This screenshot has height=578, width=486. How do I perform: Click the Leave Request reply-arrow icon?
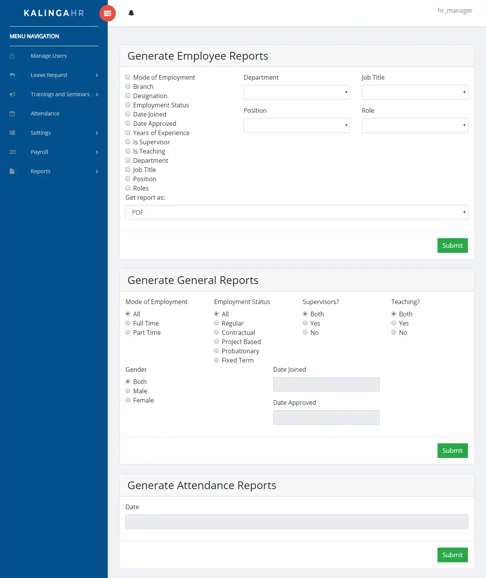coord(12,75)
